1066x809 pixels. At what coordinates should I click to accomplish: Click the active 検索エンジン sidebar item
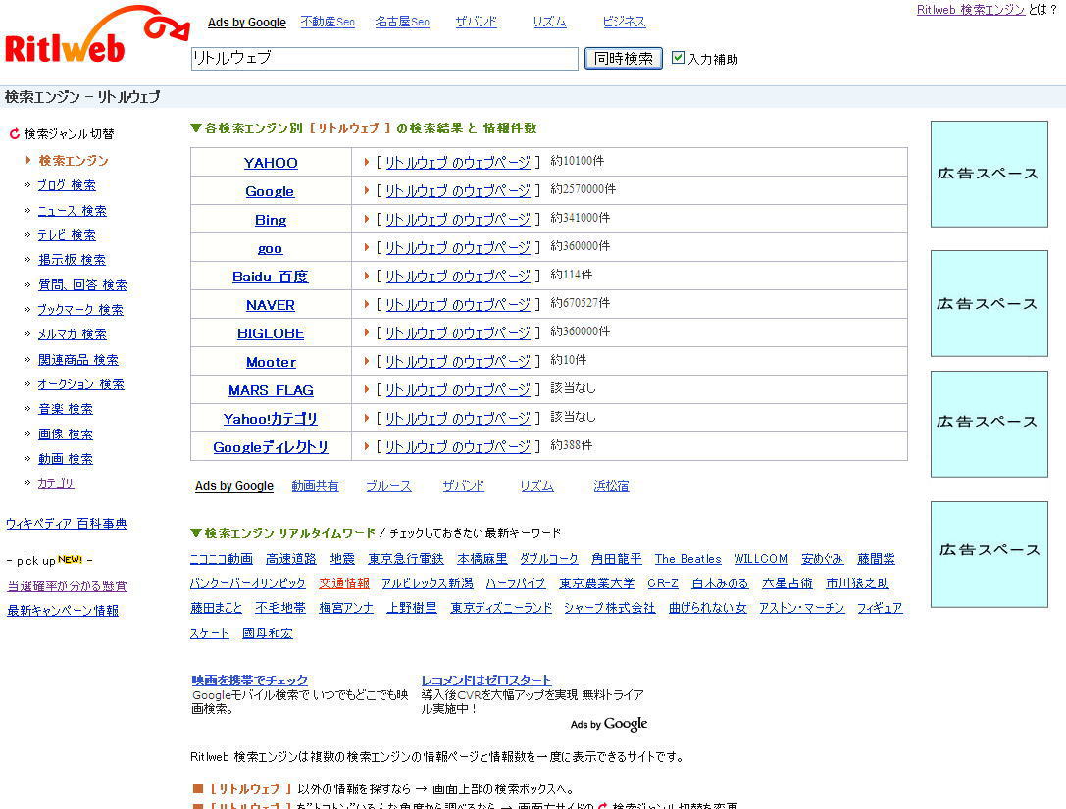pos(74,161)
